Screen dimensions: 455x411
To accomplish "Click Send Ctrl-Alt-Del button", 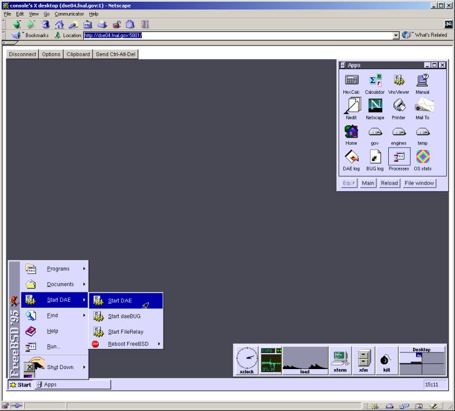I will click(115, 54).
